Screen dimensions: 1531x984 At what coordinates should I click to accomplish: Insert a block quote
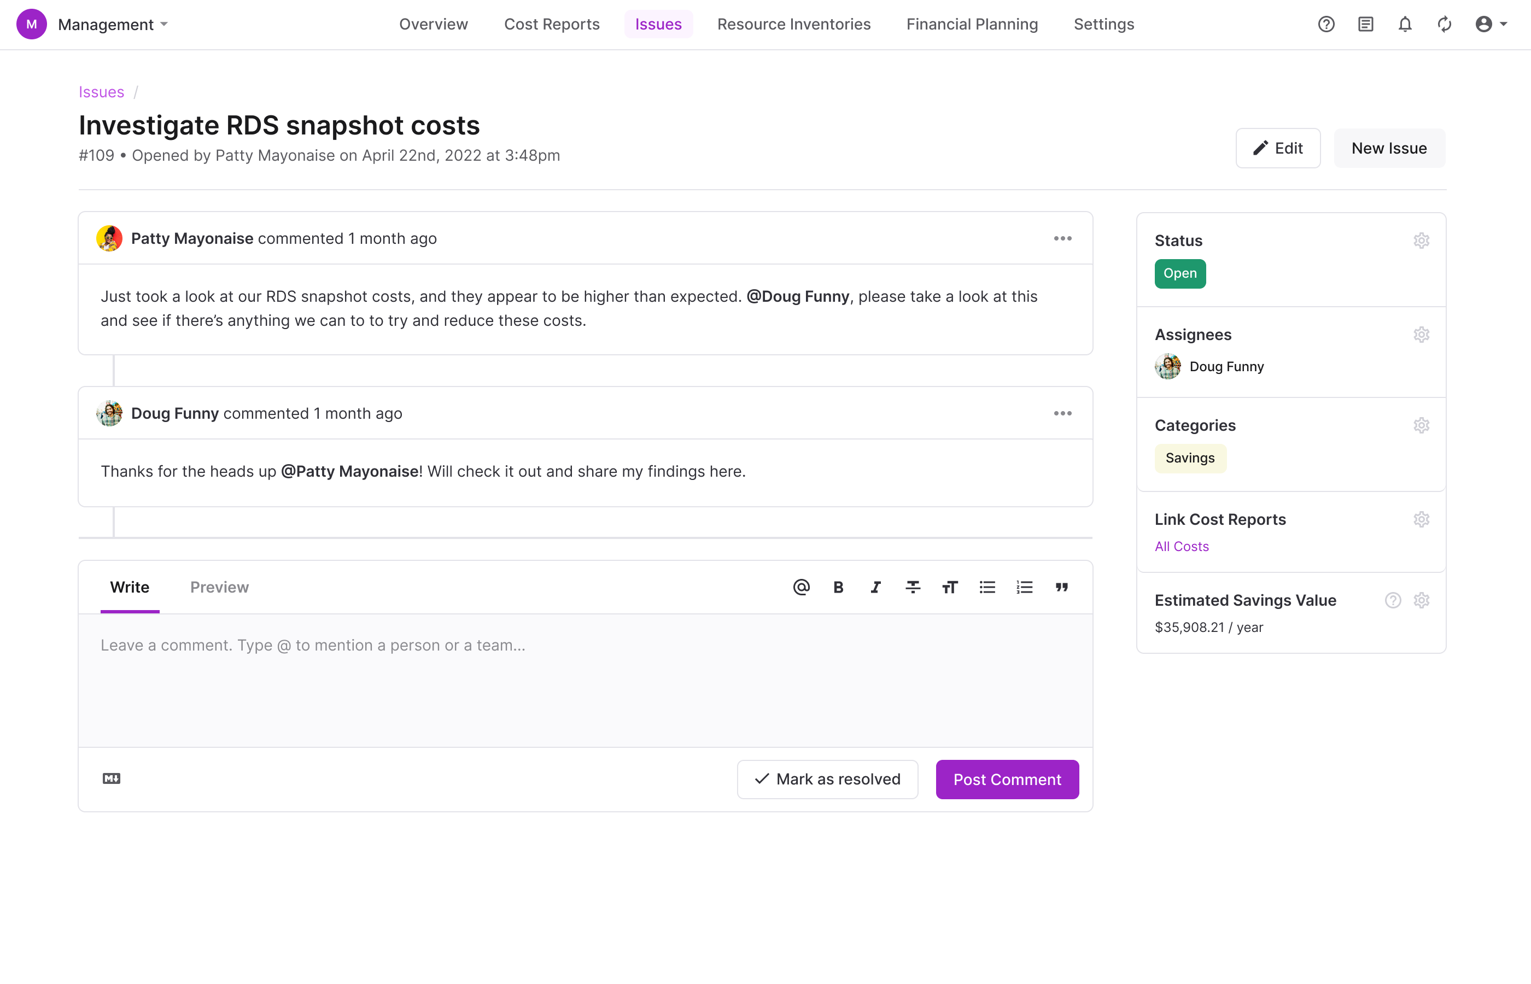[1061, 587]
